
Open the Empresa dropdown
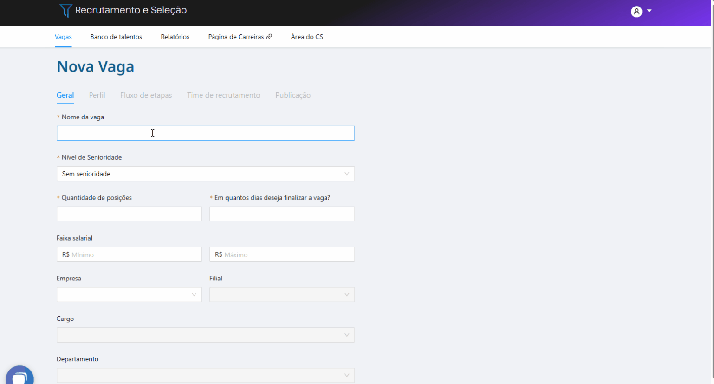pyautogui.click(x=129, y=295)
